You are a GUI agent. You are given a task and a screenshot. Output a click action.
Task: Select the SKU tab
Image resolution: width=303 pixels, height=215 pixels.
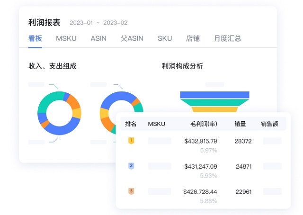pyautogui.click(x=165, y=38)
